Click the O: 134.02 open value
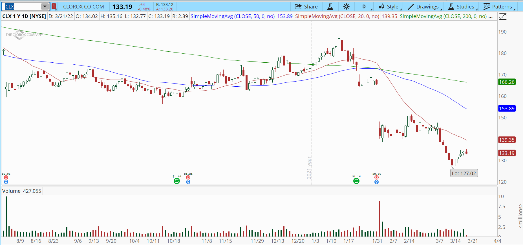 click(87, 16)
